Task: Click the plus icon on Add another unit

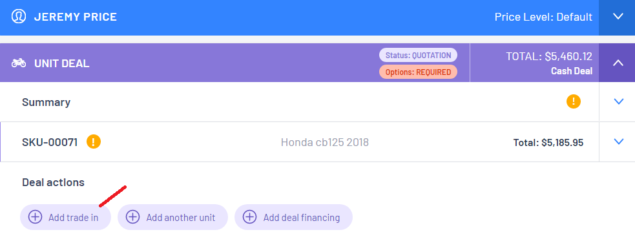Action: click(133, 217)
